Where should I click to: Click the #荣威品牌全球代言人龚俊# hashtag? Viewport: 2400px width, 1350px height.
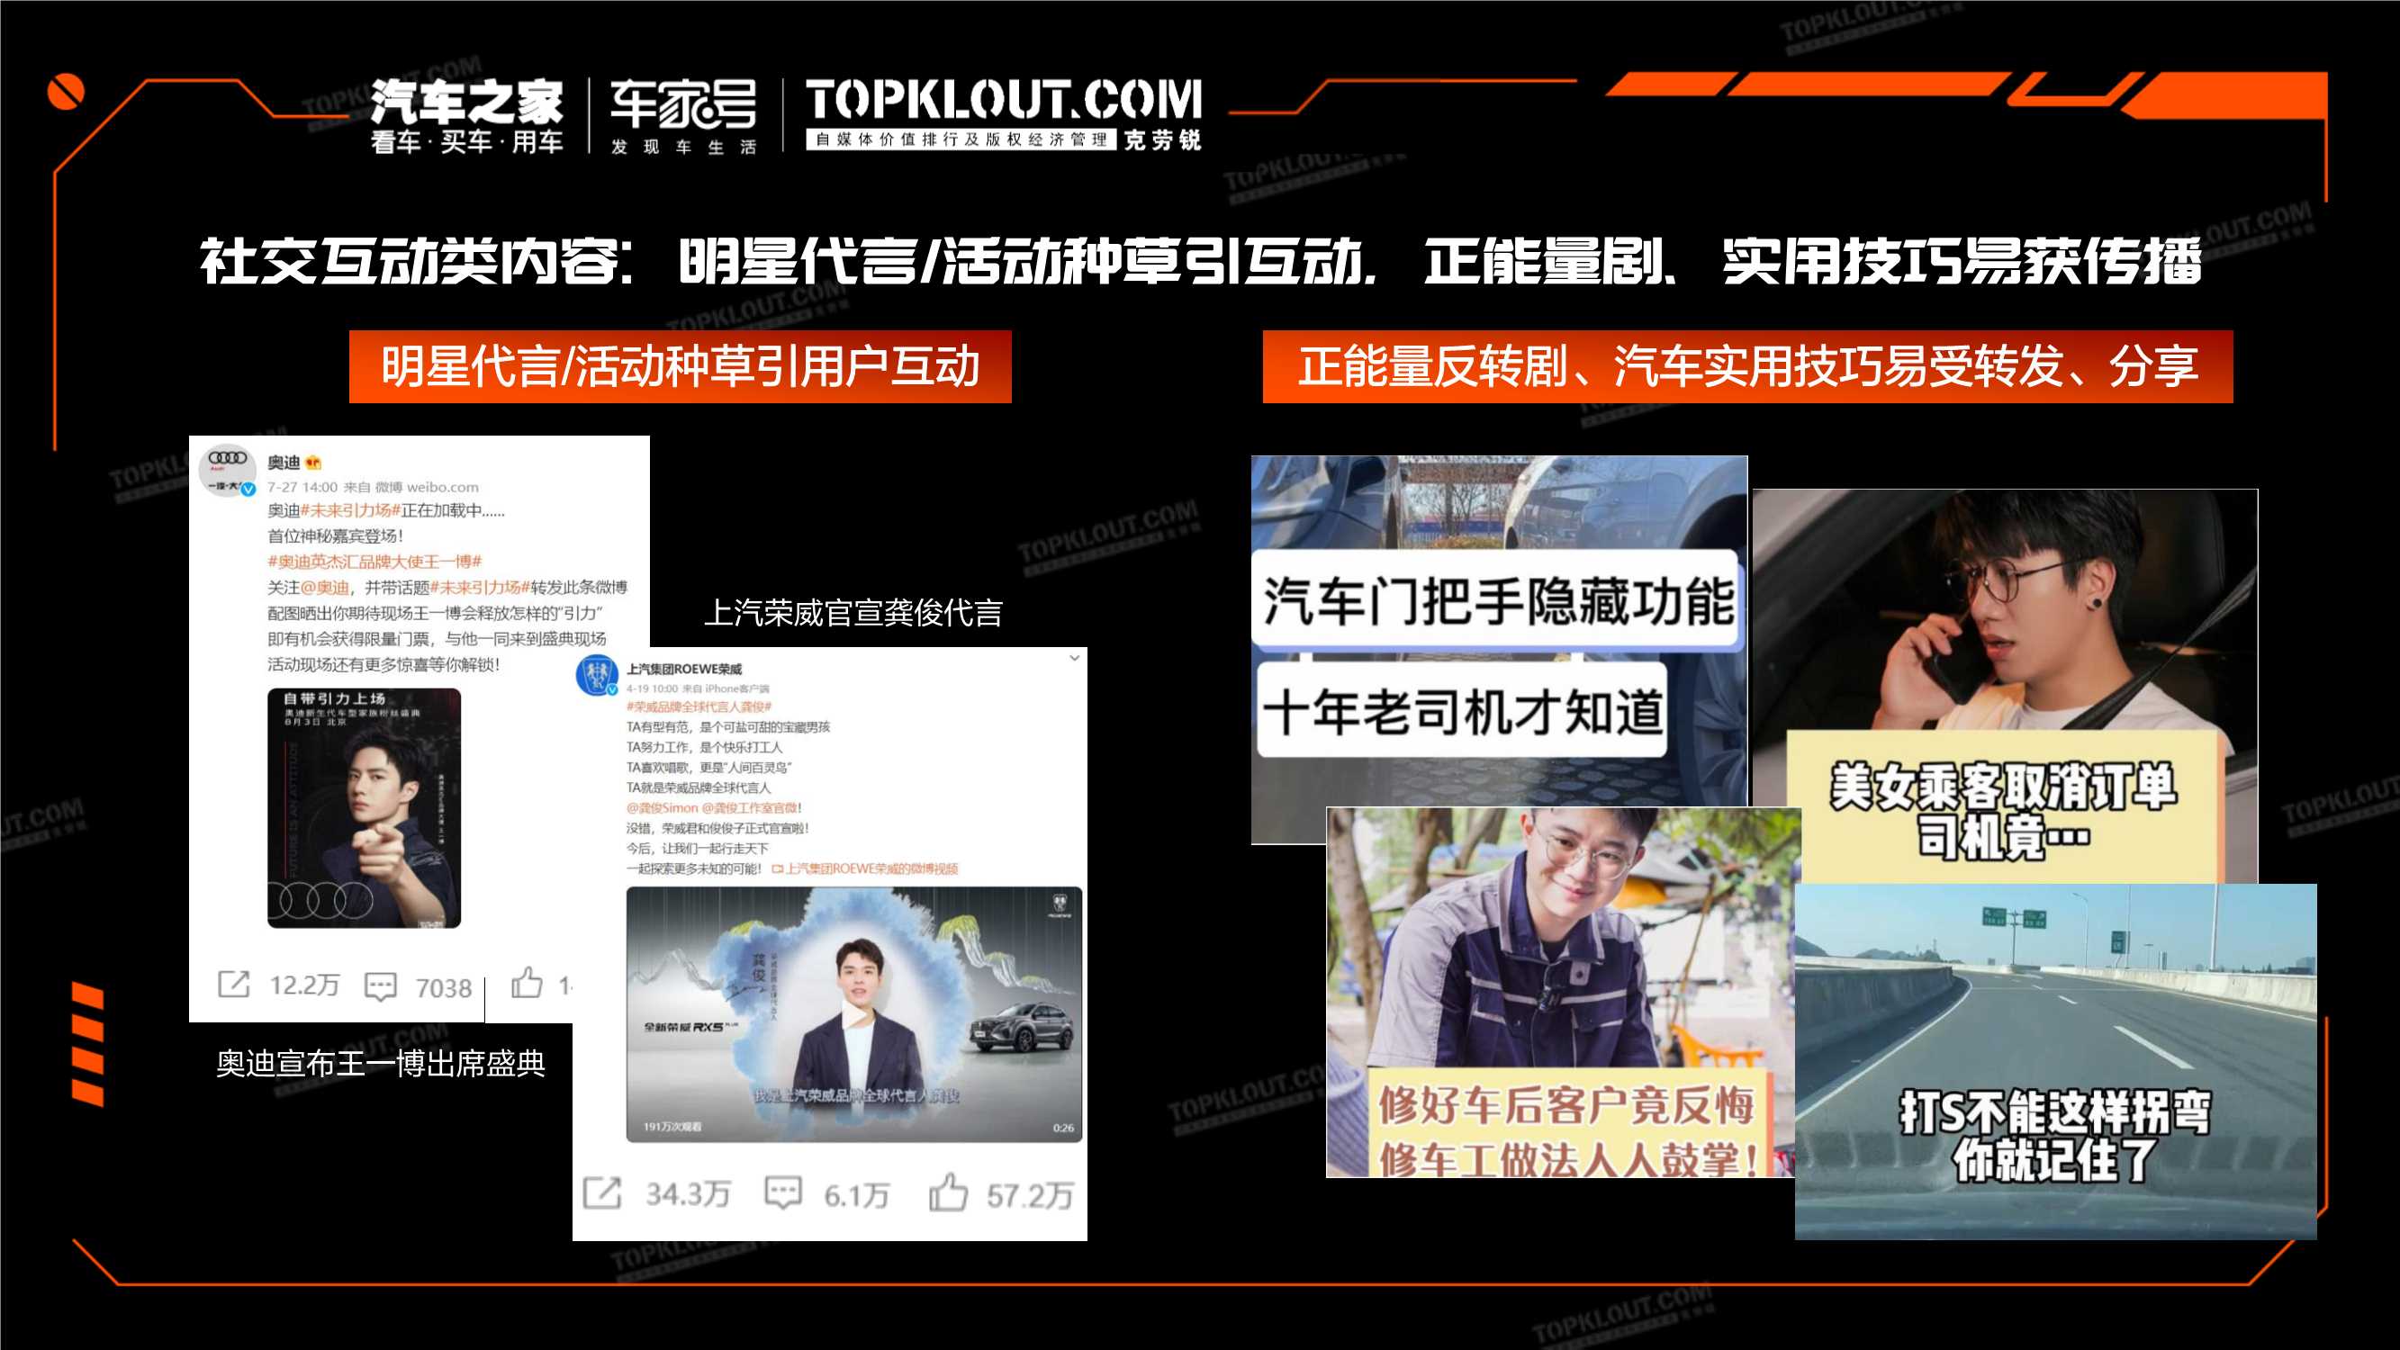pos(699,707)
